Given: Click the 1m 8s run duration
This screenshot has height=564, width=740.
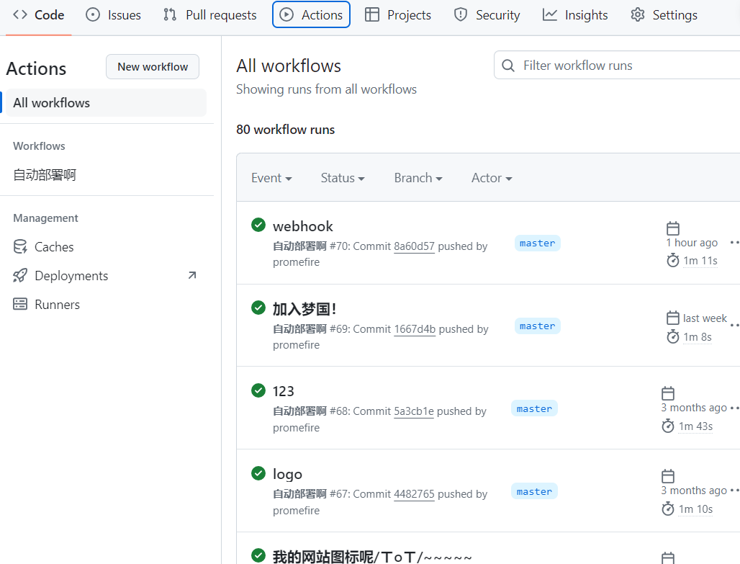Looking at the screenshot, I should [x=698, y=337].
